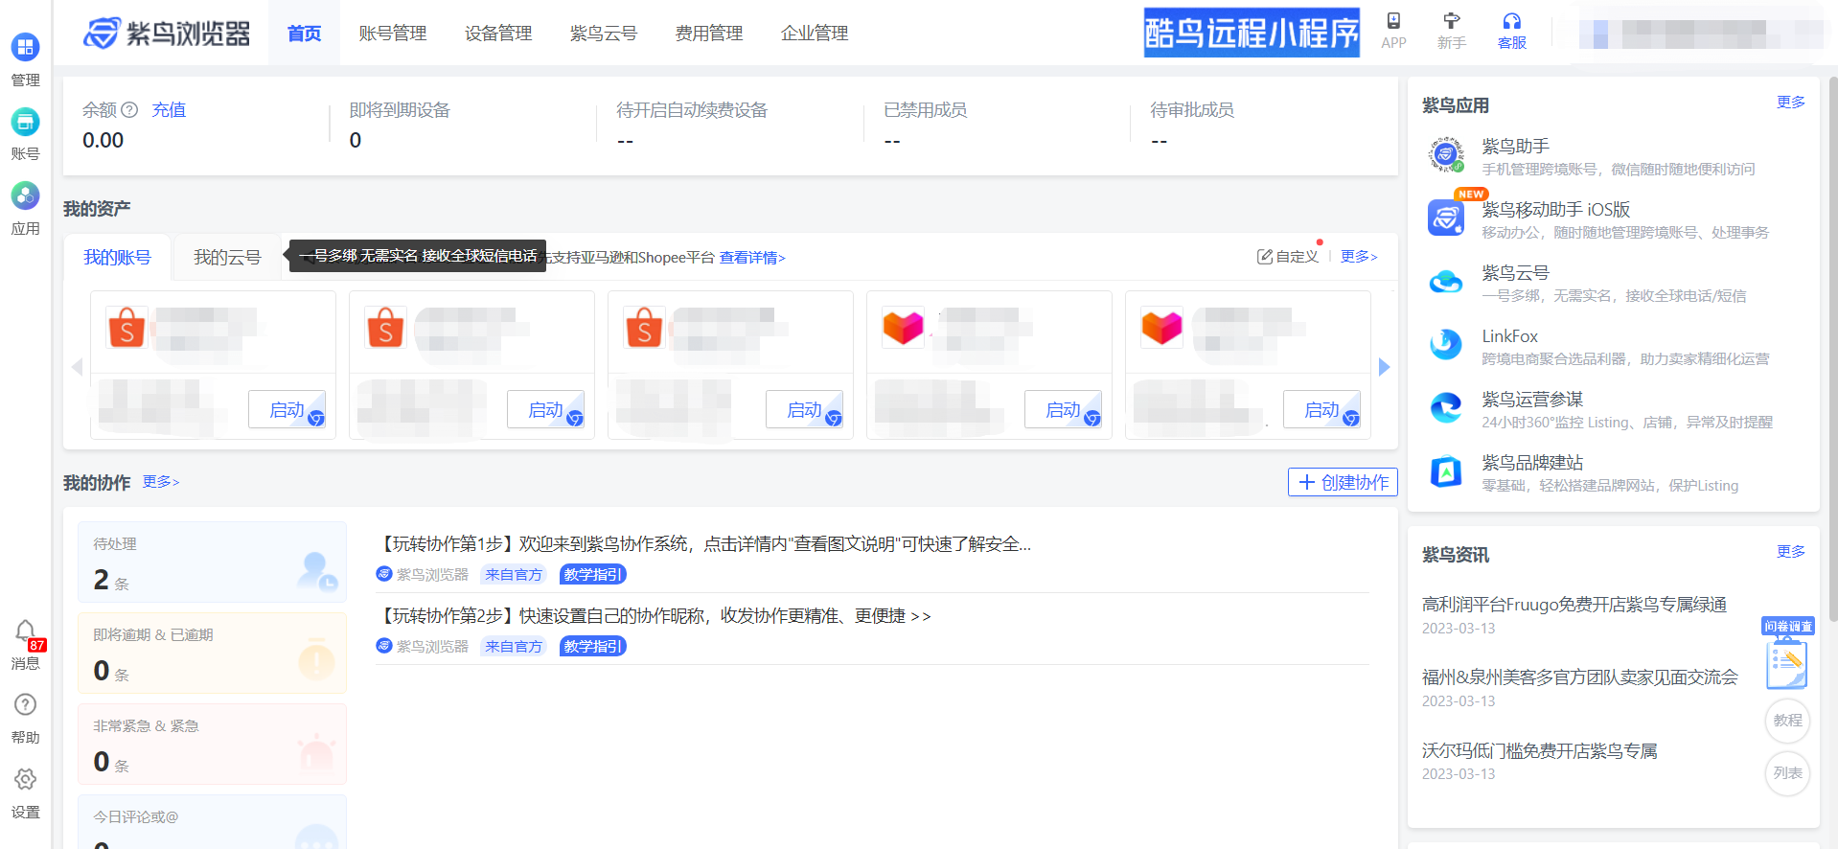Open the 紫鸟运营参谋 app icon
The height and width of the screenshot is (849, 1838).
(x=1446, y=407)
